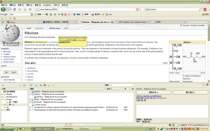Reload the page with the refresh icon
Image resolution: width=210 pixels, height=131 pixels.
click(15, 9)
